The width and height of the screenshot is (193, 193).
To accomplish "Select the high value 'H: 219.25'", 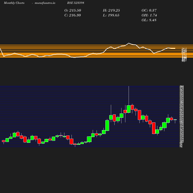I will coord(112,10).
